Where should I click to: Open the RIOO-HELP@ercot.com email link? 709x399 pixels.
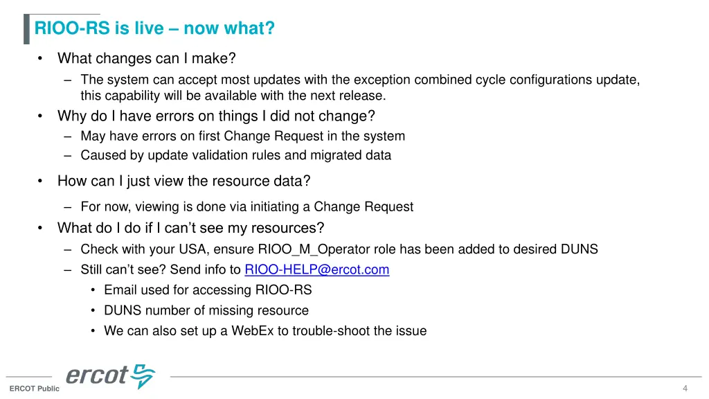[x=316, y=269]
